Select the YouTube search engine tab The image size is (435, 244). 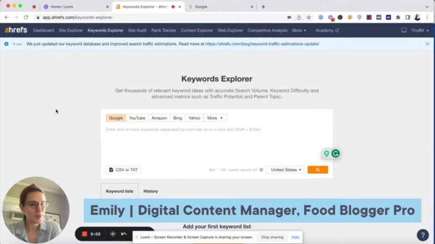pos(137,118)
